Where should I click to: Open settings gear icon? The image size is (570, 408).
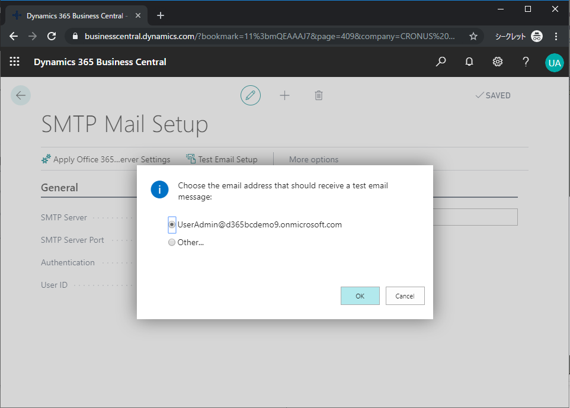point(497,62)
